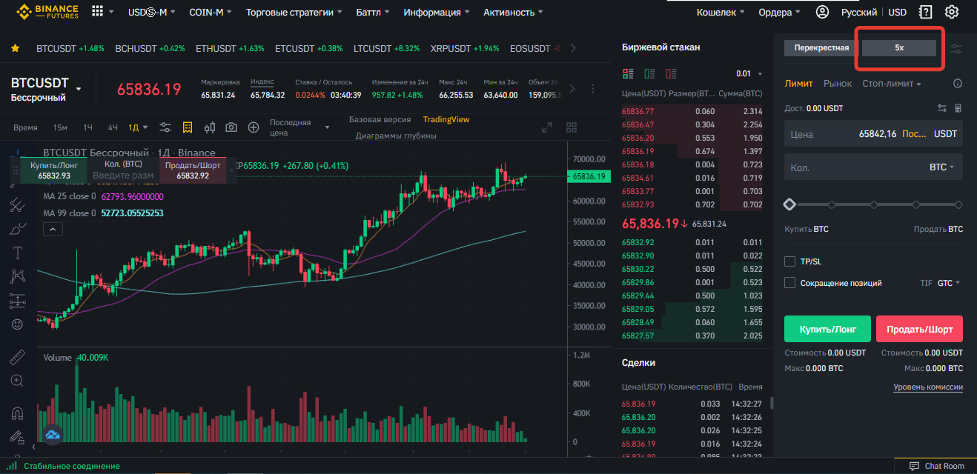Click the 5x leverage button
Screen dimensions: 977x474
click(x=899, y=47)
